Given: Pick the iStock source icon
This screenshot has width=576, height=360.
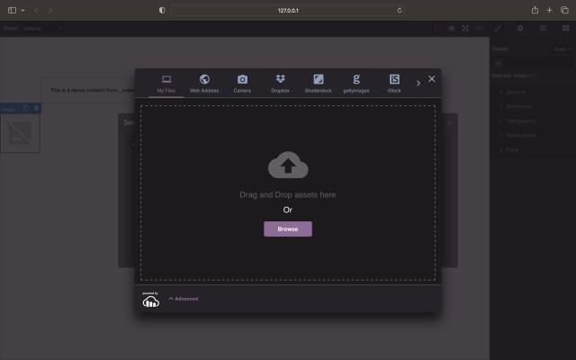Looking at the screenshot, I should pos(394,84).
